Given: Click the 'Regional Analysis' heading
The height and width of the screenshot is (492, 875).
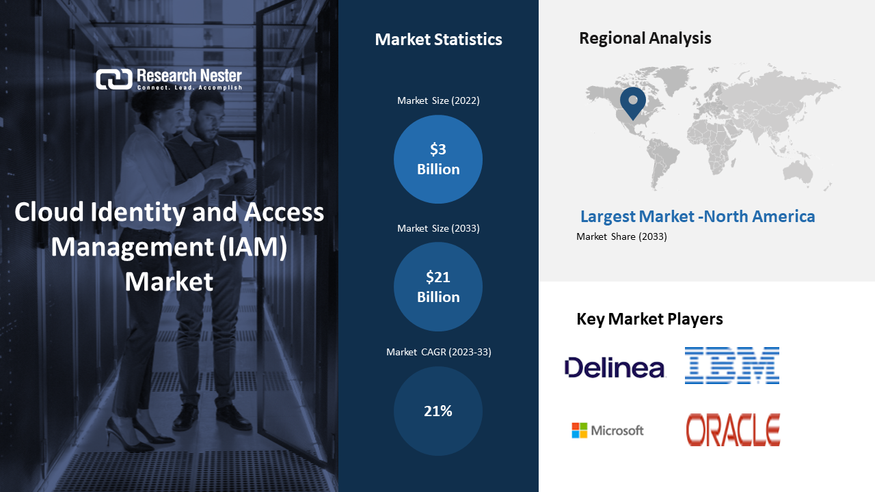Looking at the screenshot, I should (x=645, y=38).
